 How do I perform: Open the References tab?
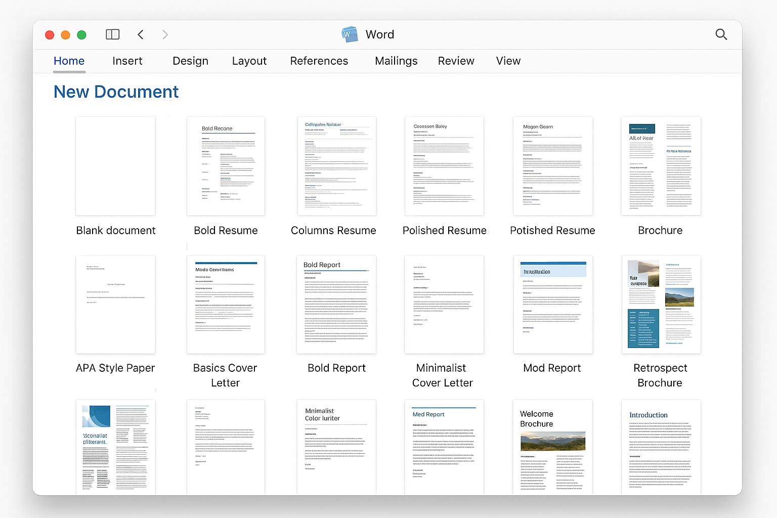pos(319,61)
